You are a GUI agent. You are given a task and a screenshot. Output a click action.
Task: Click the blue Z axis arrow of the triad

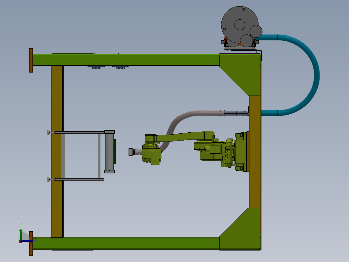click(x=27, y=241)
